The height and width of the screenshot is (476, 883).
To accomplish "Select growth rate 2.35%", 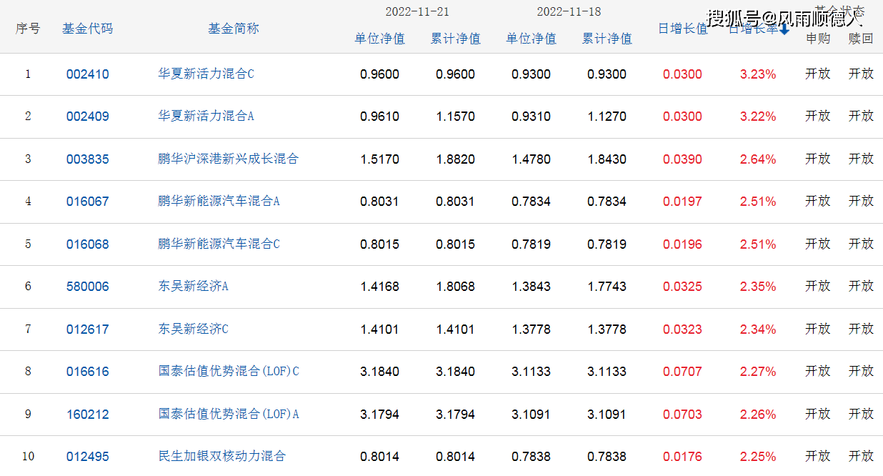I will (758, 287).
